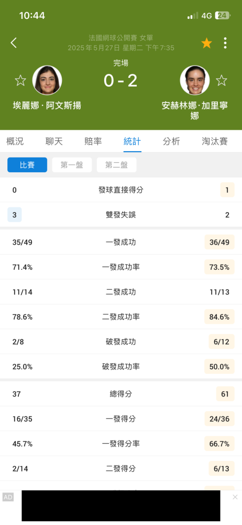Close the bottom ad banner
The image size is (242, 525).
[x=235, y=497]
